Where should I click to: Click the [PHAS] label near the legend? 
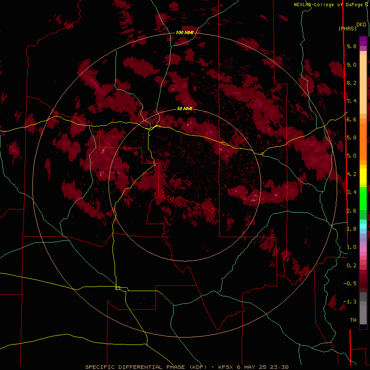[347, 28]
